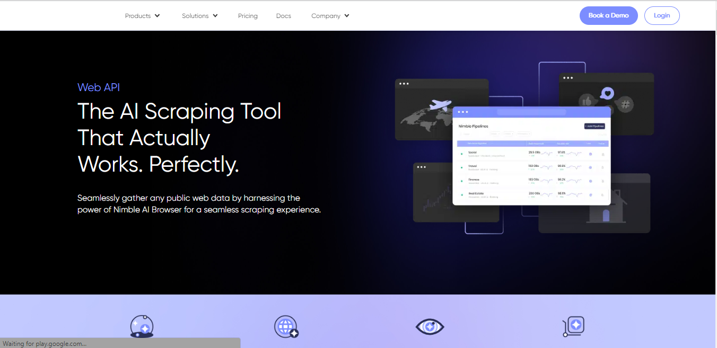
Task: Open Docs from the navigation bar
Action: (283, 15)
